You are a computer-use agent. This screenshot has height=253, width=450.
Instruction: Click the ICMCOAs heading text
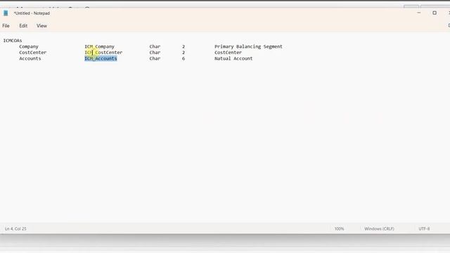[x=13, y=41]
